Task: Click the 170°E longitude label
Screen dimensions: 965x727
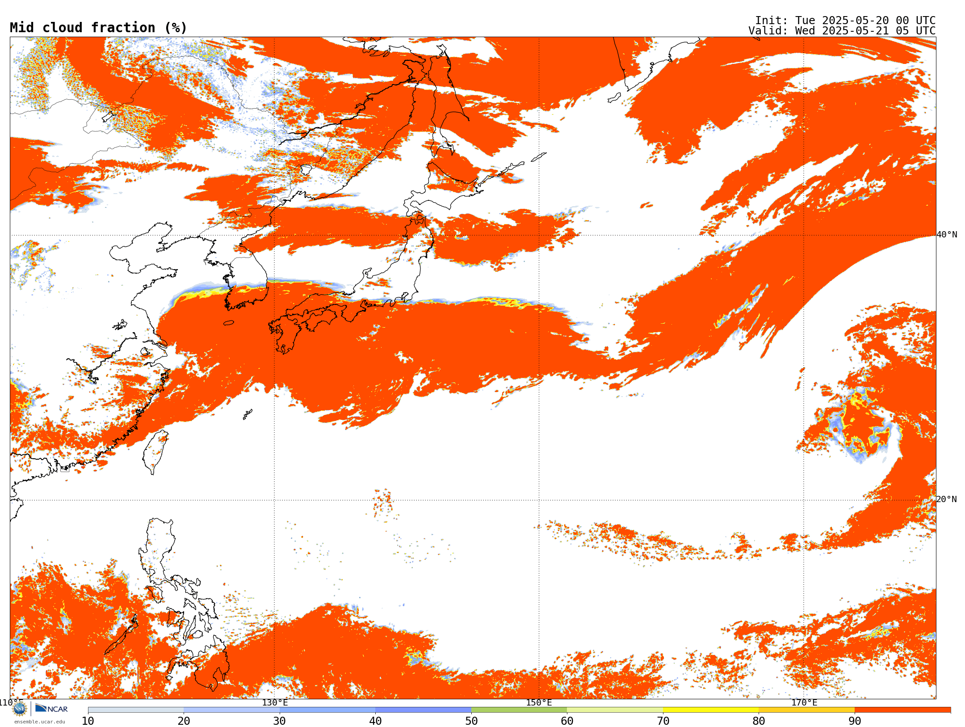Action: tap(804, 702)
